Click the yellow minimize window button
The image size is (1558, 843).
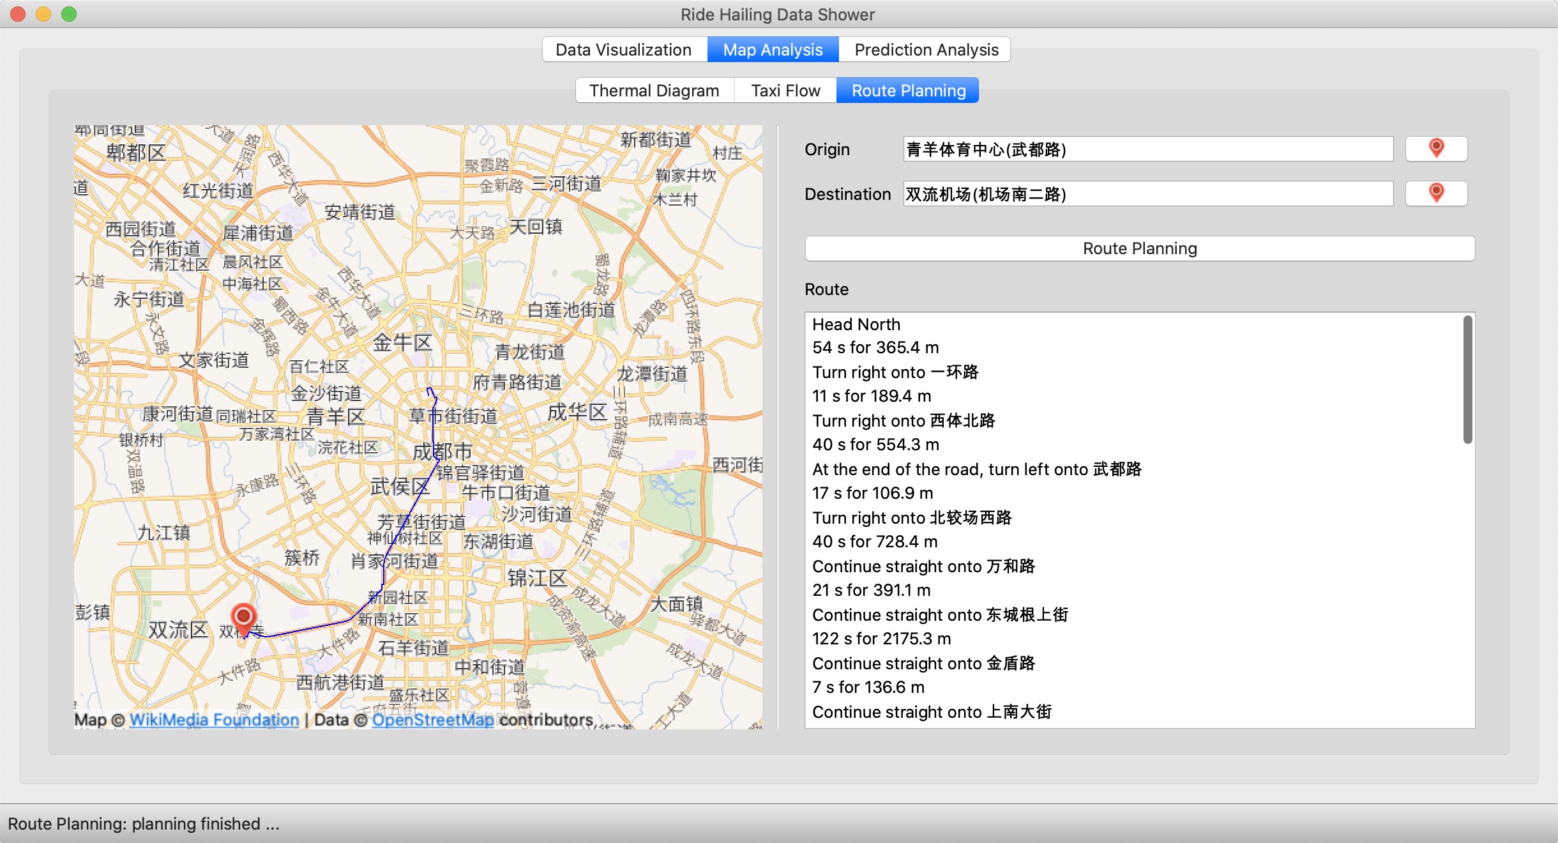coord(43,14)
